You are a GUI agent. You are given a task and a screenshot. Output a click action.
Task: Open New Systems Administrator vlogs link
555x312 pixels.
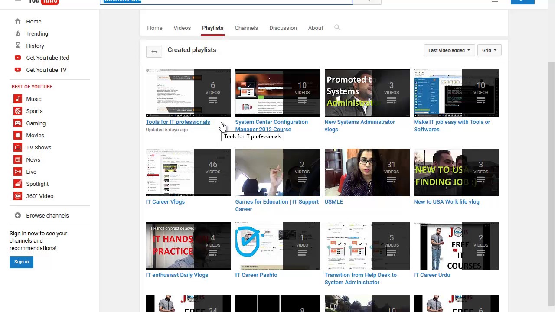(359, 126)
